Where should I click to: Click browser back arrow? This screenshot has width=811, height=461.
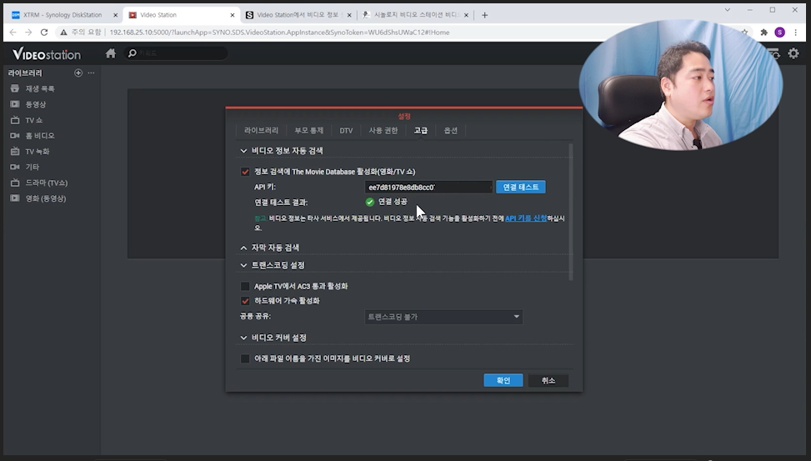click(13, 32)
